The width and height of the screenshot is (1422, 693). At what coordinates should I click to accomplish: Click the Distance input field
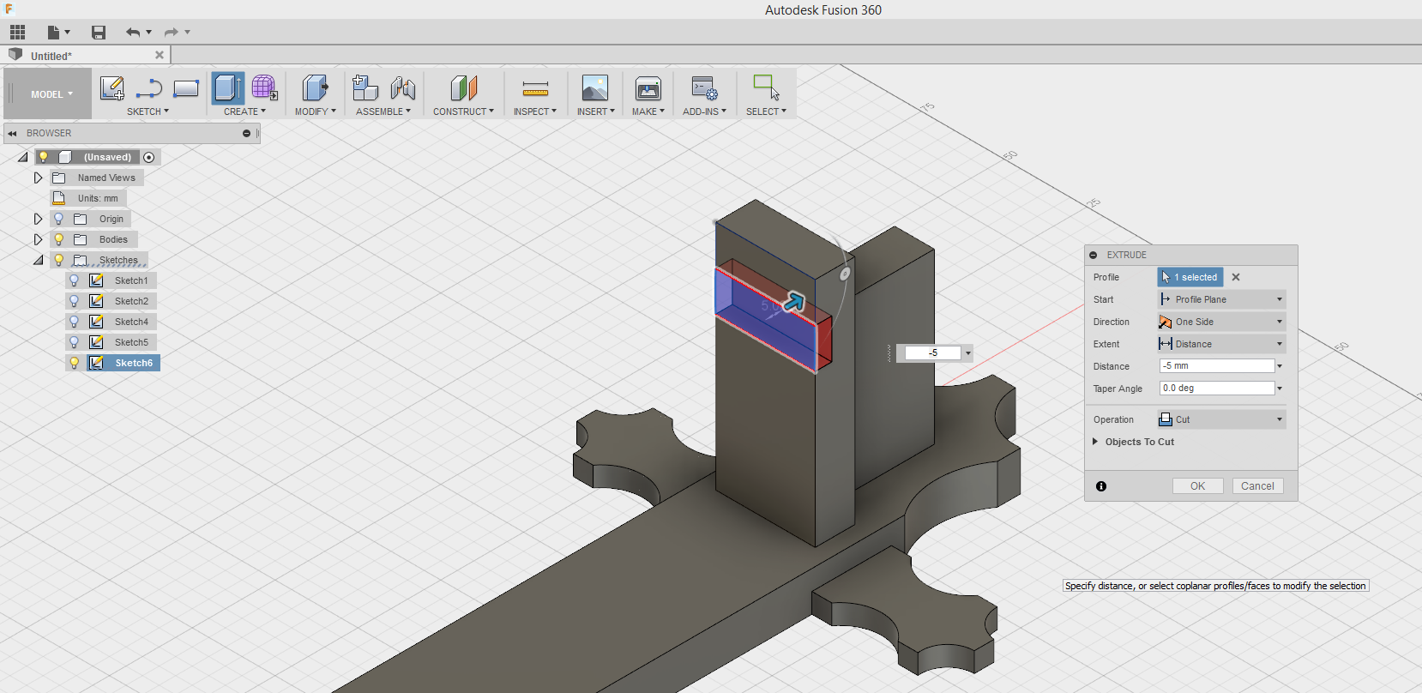pos(1217,366)
